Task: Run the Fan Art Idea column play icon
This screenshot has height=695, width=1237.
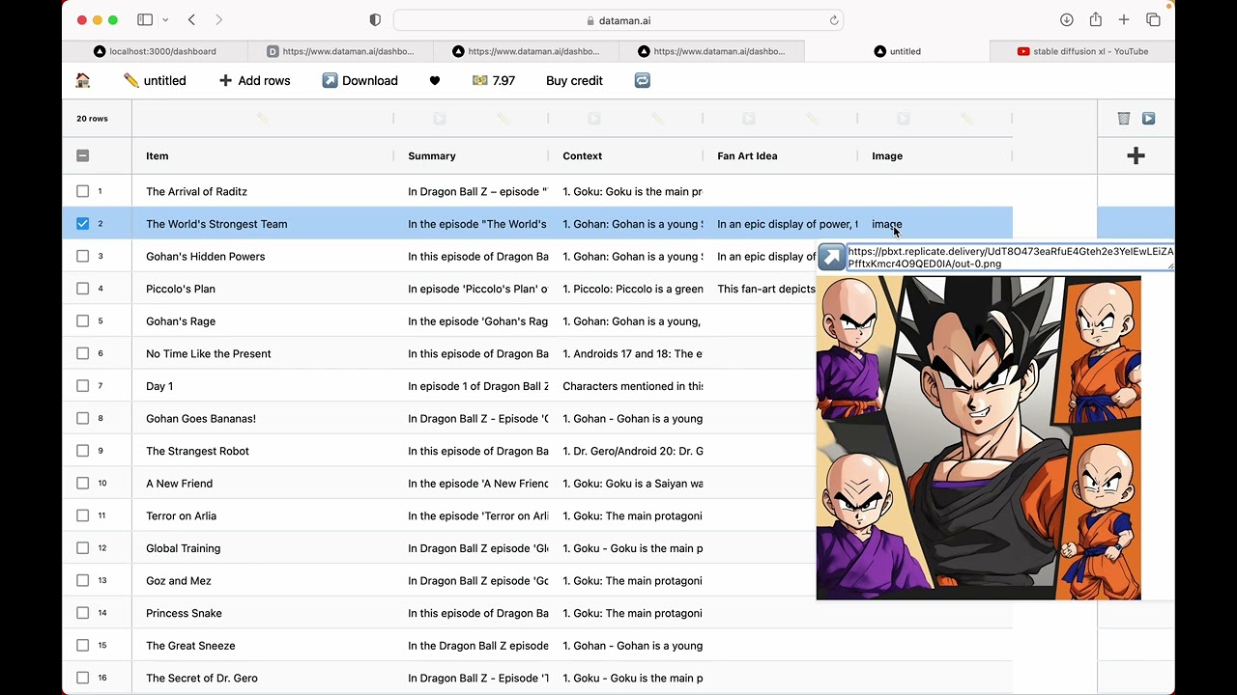Action: click(749, 118)
